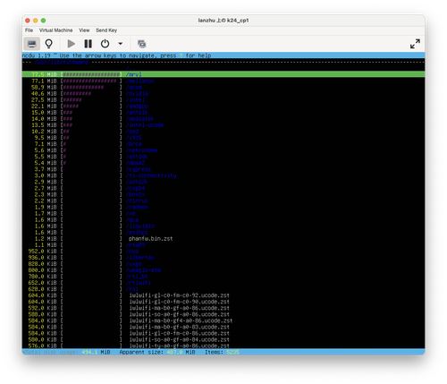Click iwlwifi-gl-c0-fm-c0-92.ucode.zst file
This screenshot has width=447, height=384.
180,295
